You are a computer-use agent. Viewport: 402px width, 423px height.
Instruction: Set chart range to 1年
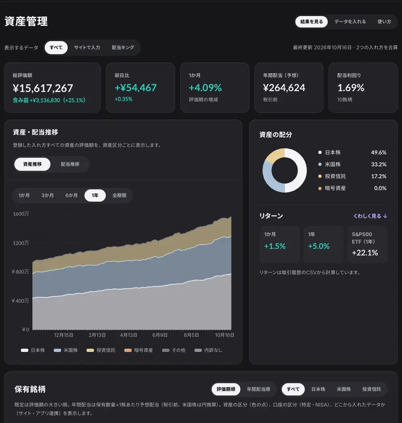point(95,195)
